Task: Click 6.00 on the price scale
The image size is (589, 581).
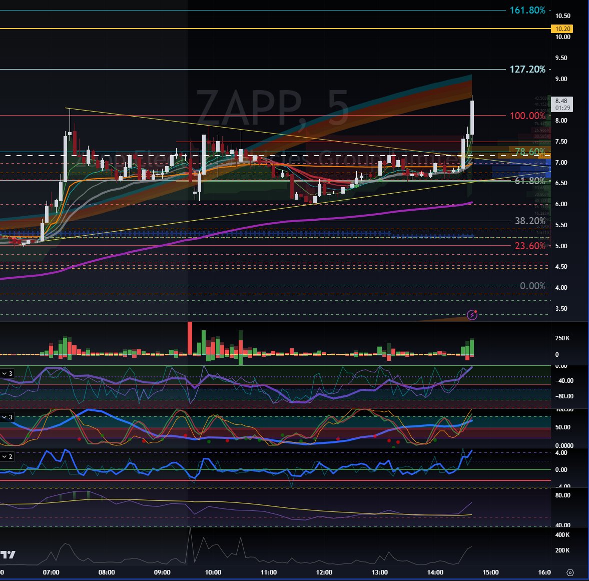Action: point(561,204)
